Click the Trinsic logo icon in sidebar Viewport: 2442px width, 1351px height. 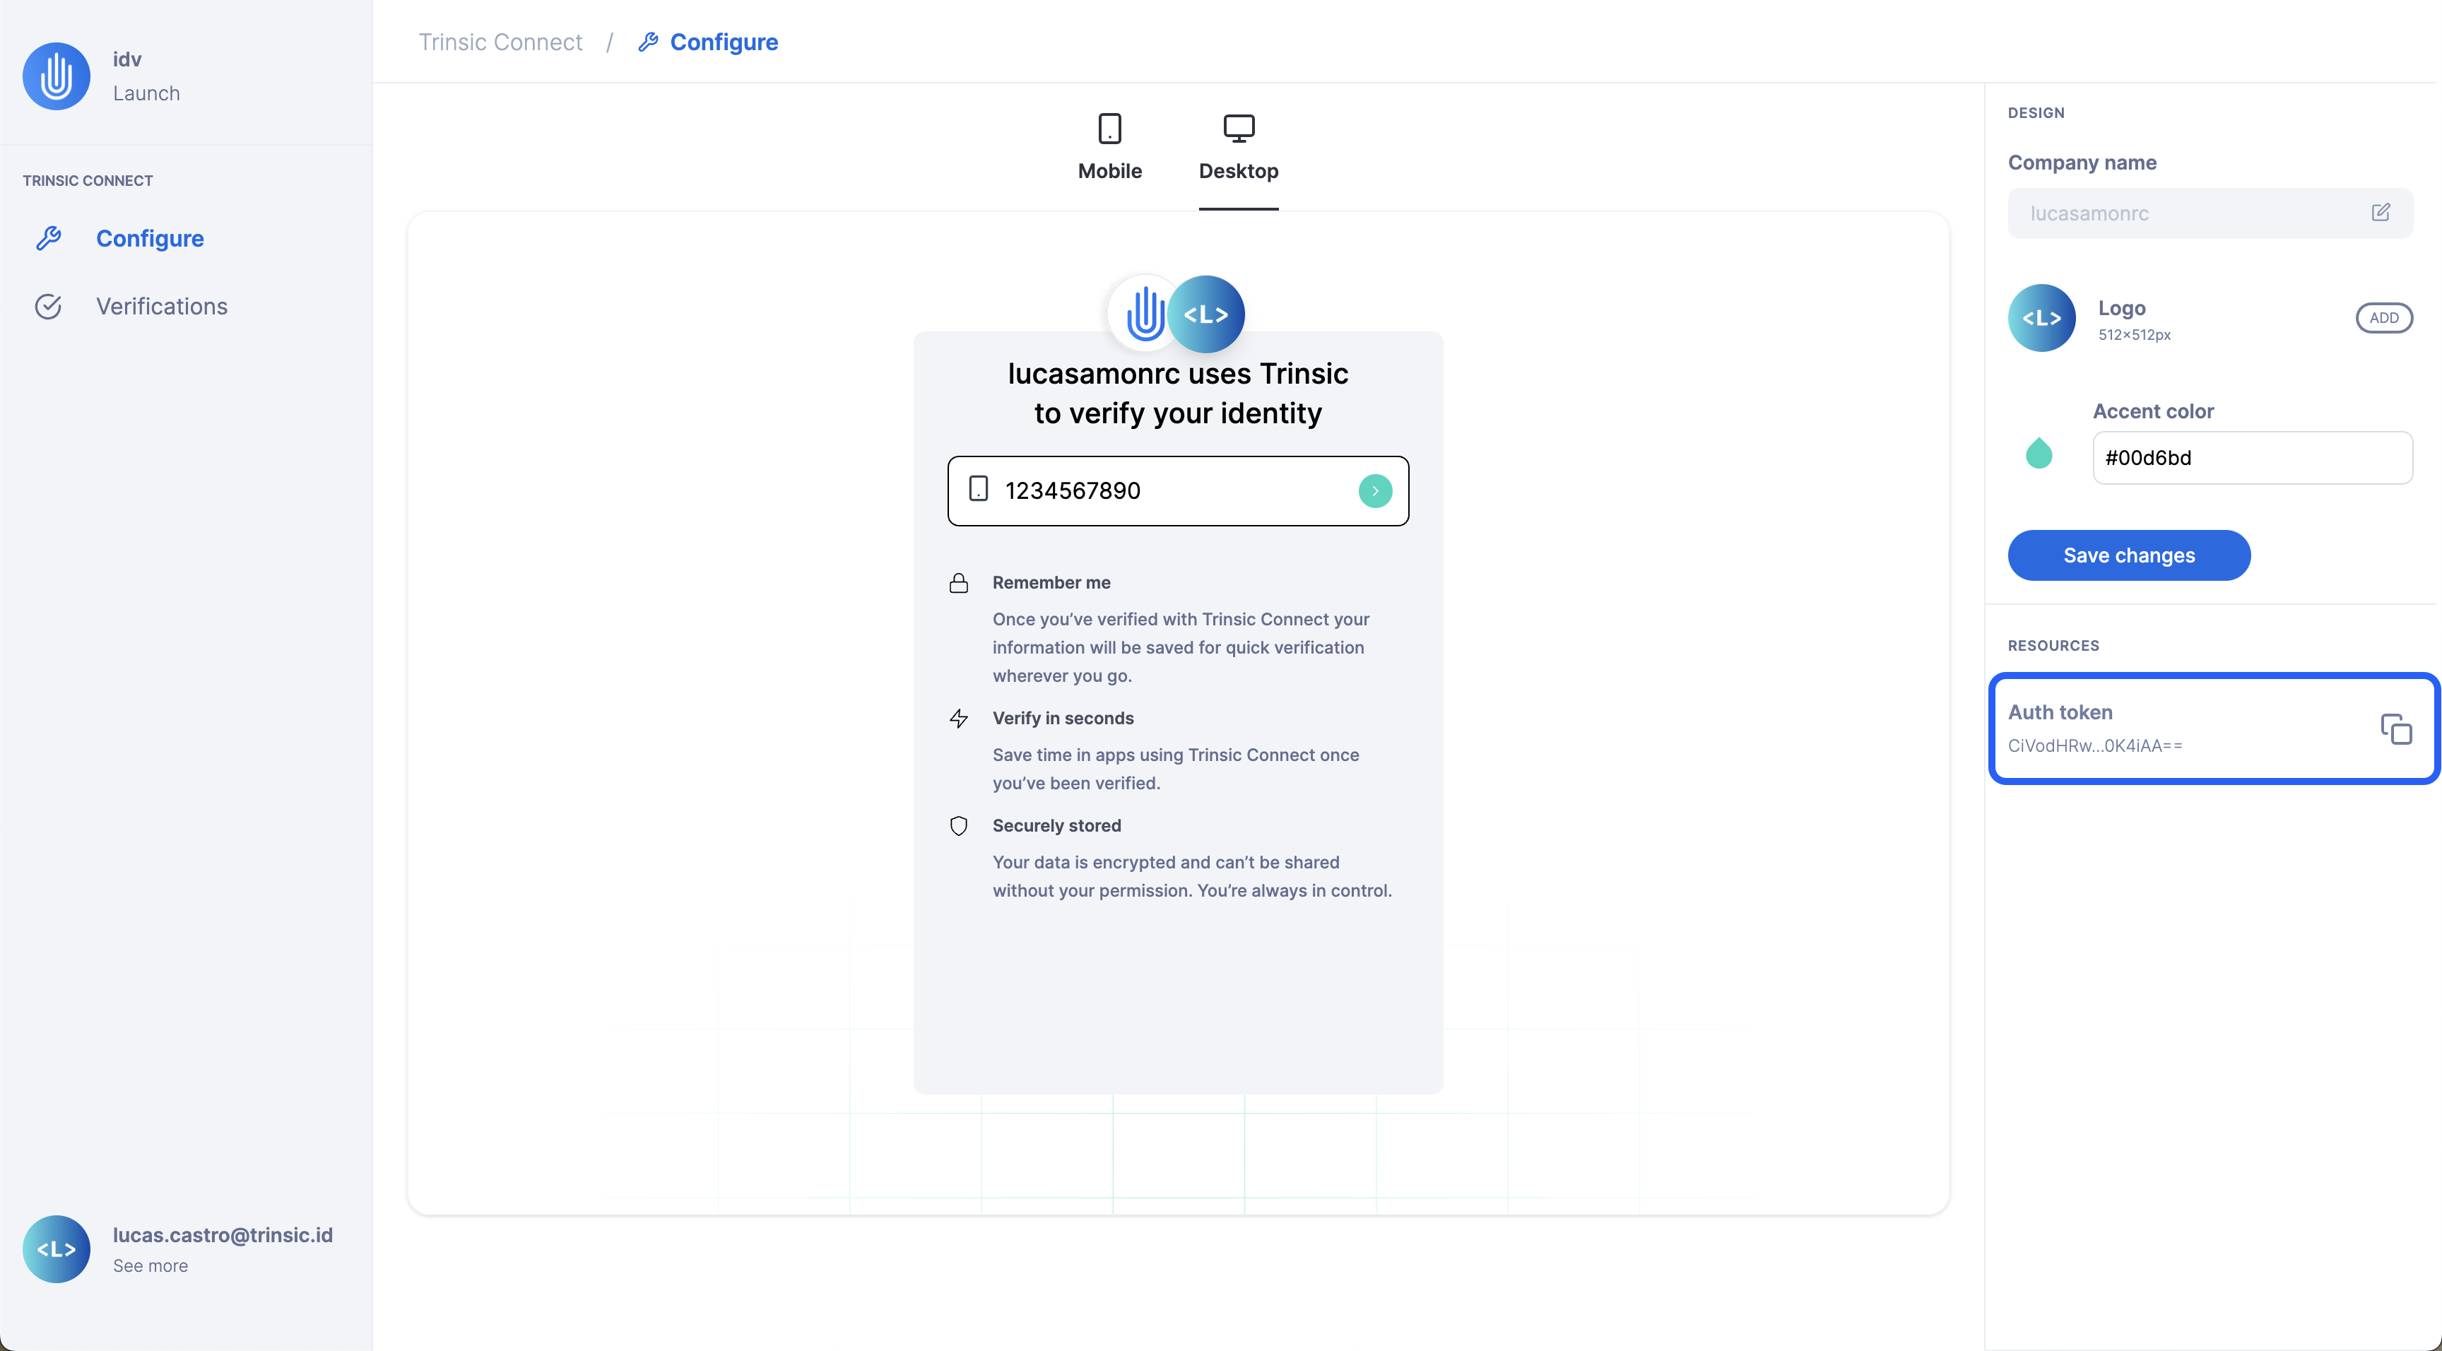(x=57, y=75)
